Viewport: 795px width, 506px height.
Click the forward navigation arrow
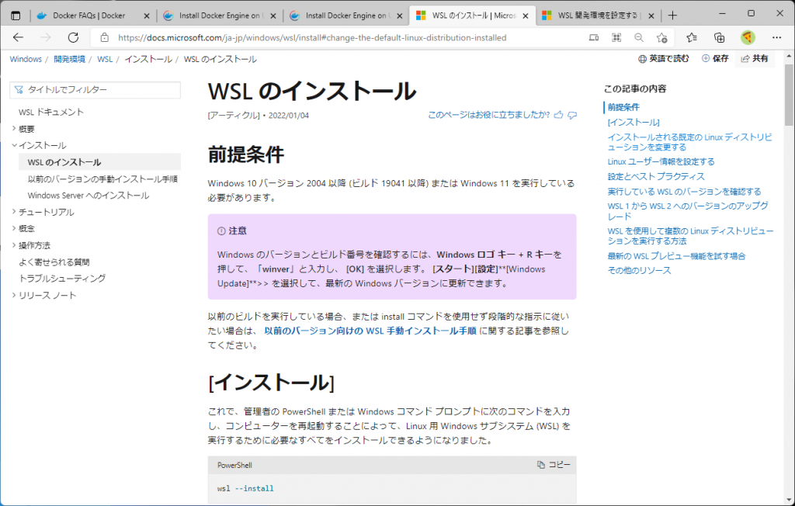click(46, 37)
